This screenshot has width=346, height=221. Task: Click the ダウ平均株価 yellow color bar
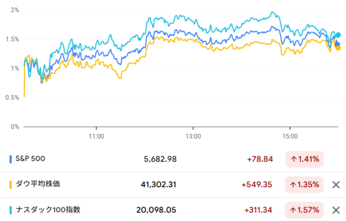[x=10, y=185]
